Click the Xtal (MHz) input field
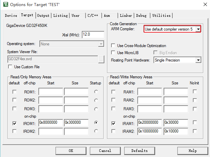 tap(93, 35)
